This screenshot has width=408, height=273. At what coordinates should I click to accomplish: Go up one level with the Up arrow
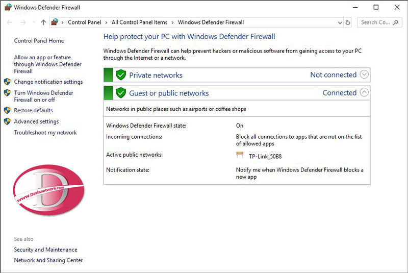click(x=43, y=22)
